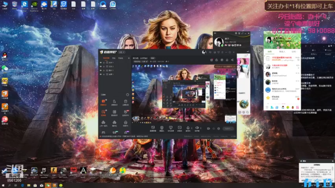Screen dimensions: 335x188
Task: Select the first scene tab in streaming app
Action: tap(106, 58)
